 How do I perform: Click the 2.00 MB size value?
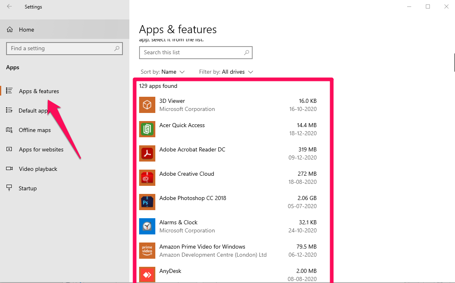coord(307,271)
